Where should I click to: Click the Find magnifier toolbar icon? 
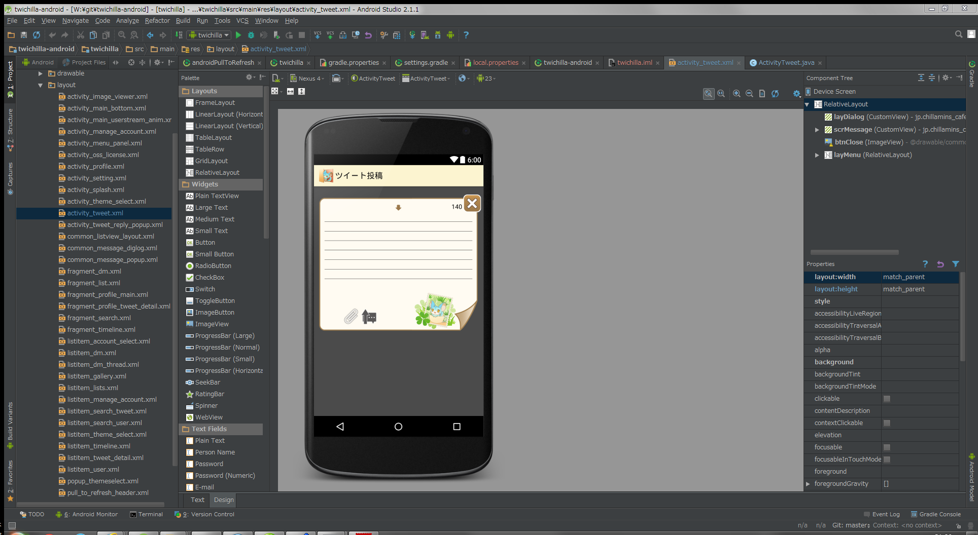[x=122, y=35]
